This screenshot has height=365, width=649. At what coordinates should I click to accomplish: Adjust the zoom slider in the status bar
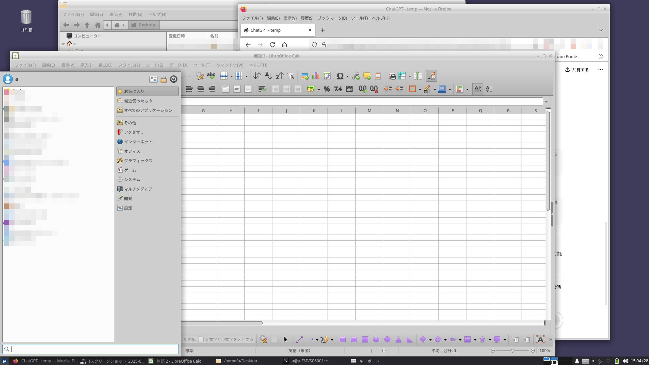[513, 350]
